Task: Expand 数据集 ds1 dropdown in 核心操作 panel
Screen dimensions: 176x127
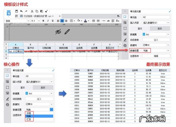Action: [51, 93]
